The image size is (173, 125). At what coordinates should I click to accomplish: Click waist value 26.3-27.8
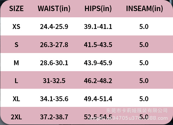click(54, 45)
